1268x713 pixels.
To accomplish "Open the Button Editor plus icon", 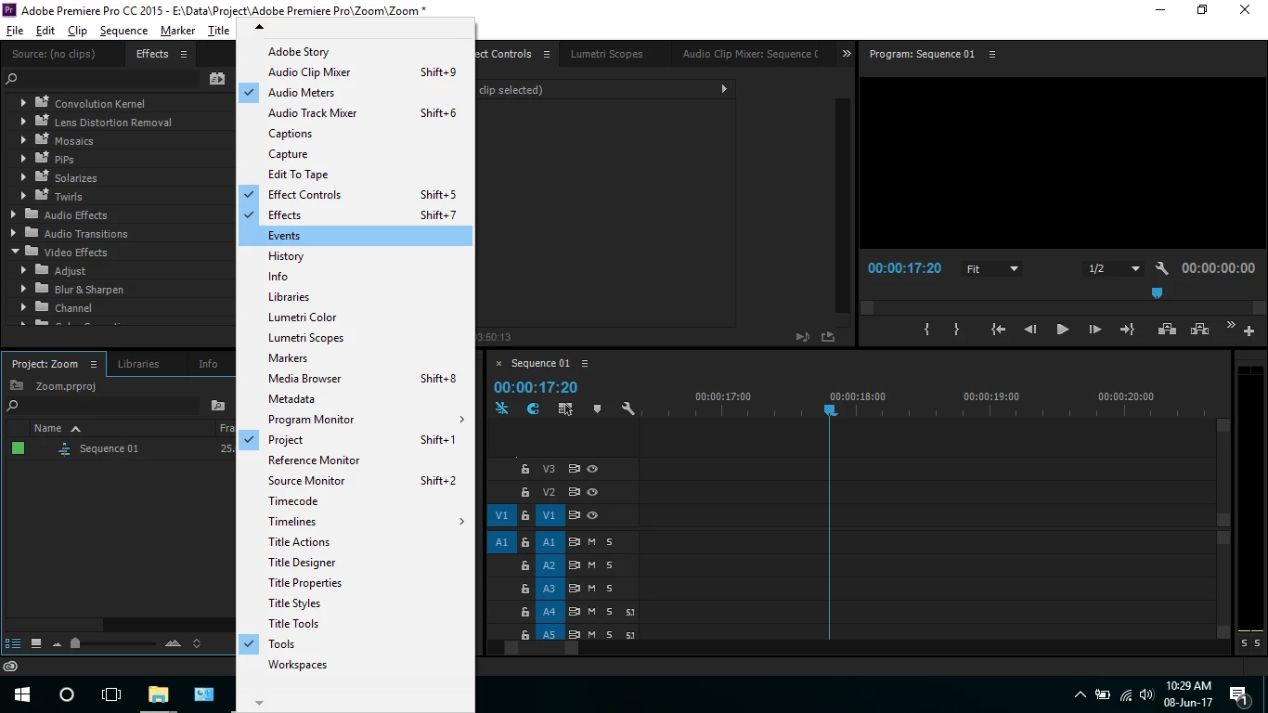I will click(1249, 331).
